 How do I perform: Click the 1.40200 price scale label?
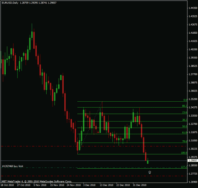click(x=193, y=49)
